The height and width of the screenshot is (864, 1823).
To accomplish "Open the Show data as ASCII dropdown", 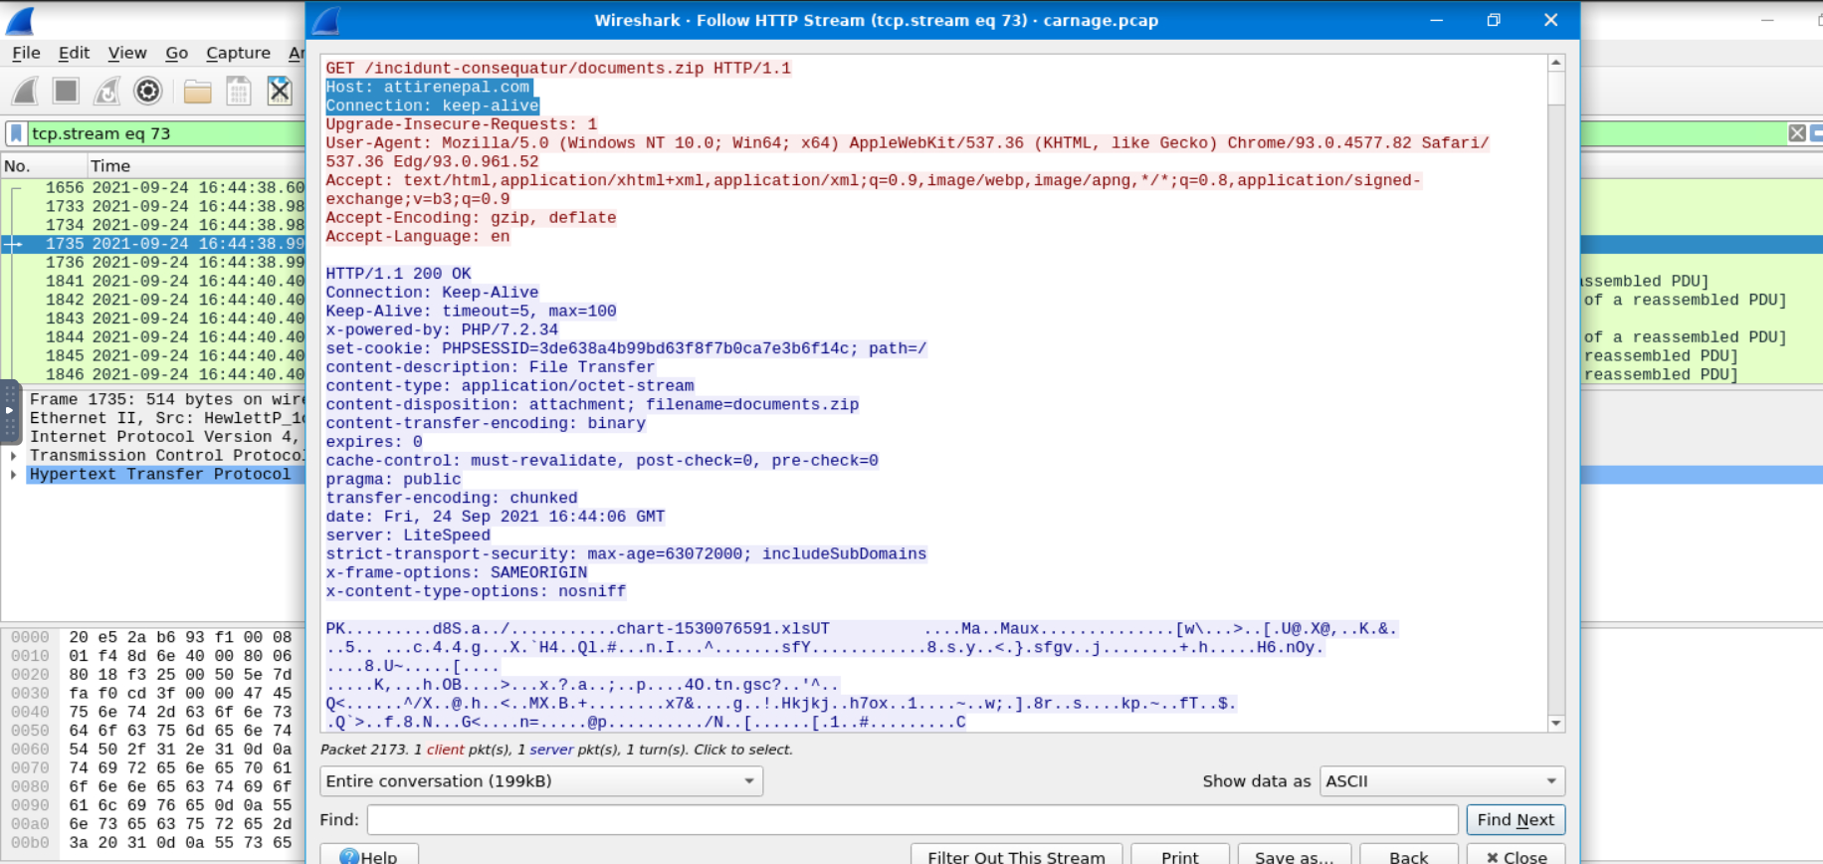I will [1442, 781].
